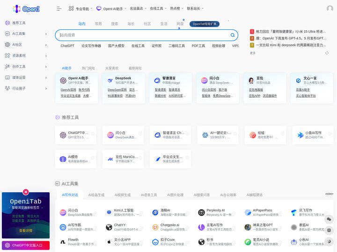
Task: Click the ChatYY globe icon
Action: 109,227
